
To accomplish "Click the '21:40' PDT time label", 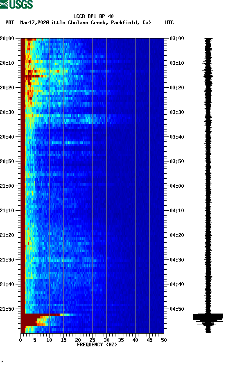I will 7,284.
